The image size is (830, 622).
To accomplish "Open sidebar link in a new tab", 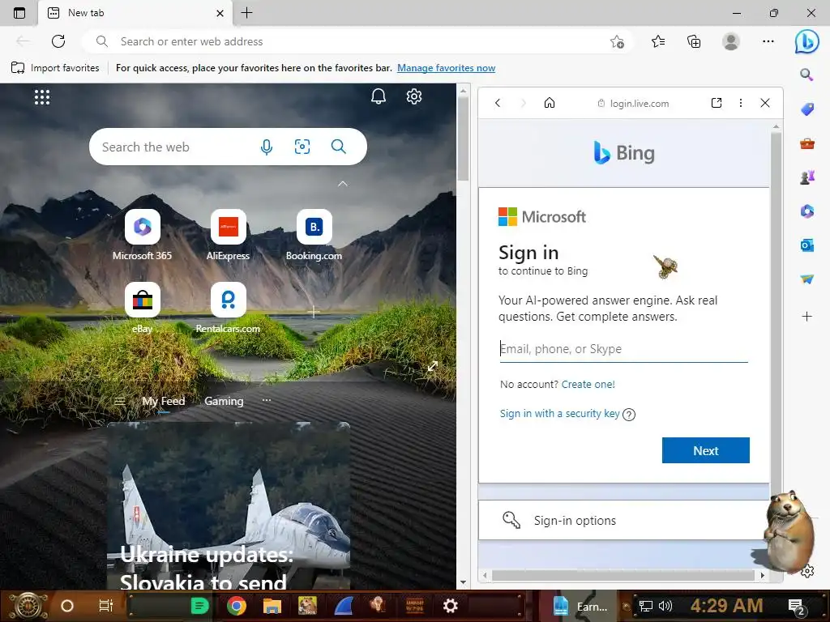I will click(717, 103).
